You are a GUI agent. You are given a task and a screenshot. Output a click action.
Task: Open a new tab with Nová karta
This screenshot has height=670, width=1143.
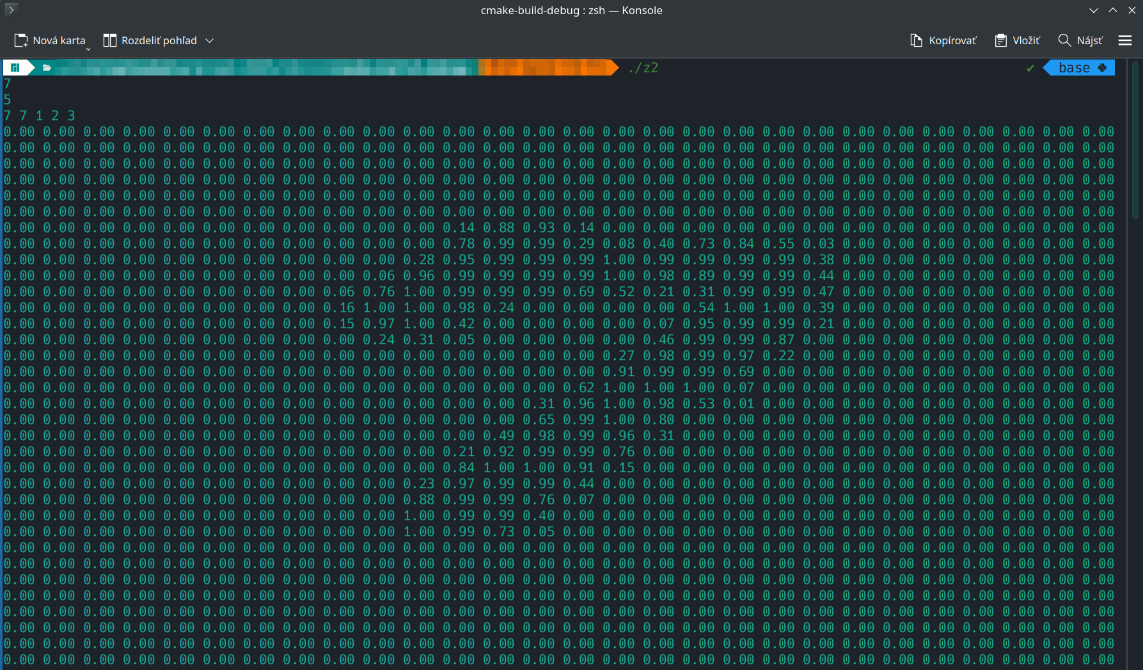coord(50,40)
